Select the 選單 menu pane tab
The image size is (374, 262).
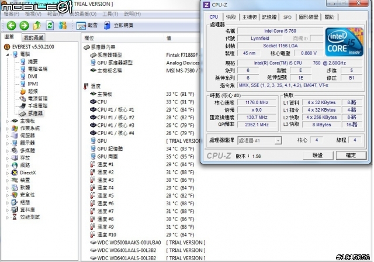click(9, 37)
